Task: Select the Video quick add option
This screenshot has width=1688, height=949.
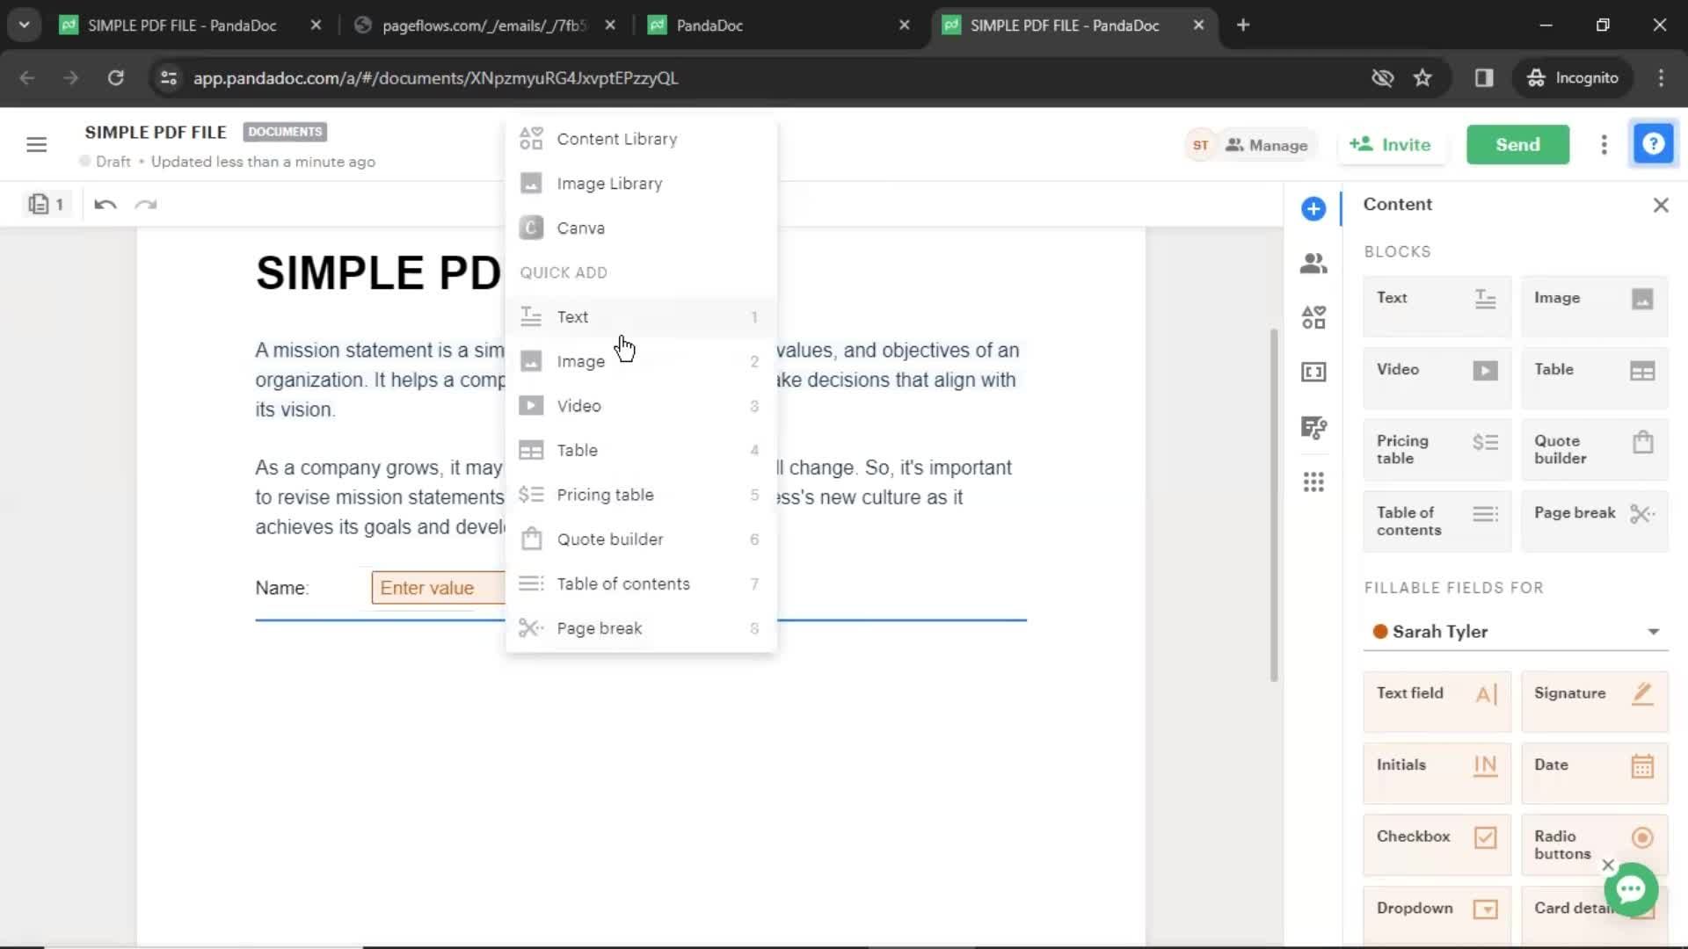Action: click(578, 404)
